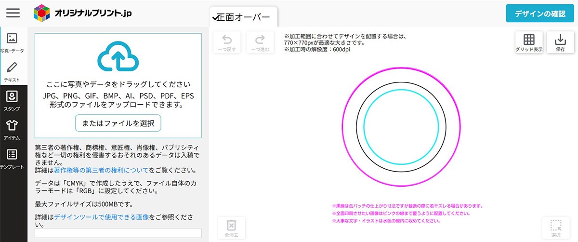Activate the 選択 selection tool
This screenshot has width=578, height=242.
556,229
